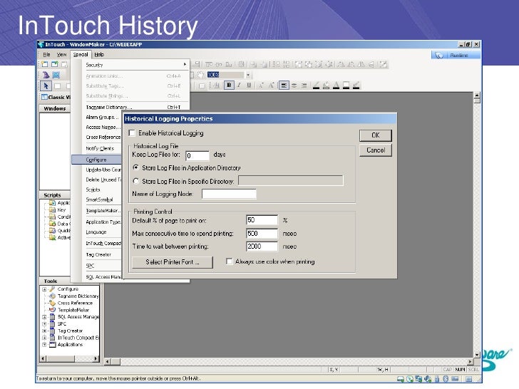Select the arrow pointer selector tool
Screen dimensions: 519x389
click(46, 86)
